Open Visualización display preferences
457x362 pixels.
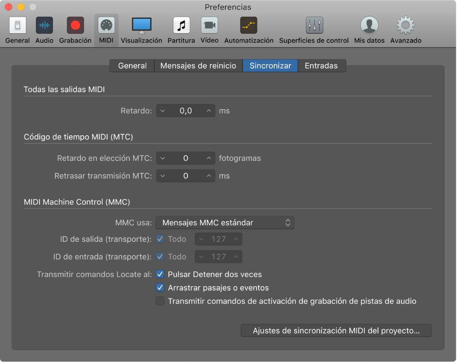pyautogui.click(x=141, y=26)
